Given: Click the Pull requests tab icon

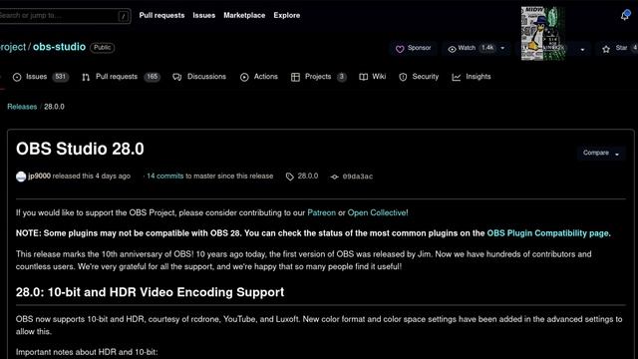Looking at the screenshot, I should pyautogui.click(x=86, y=77).
